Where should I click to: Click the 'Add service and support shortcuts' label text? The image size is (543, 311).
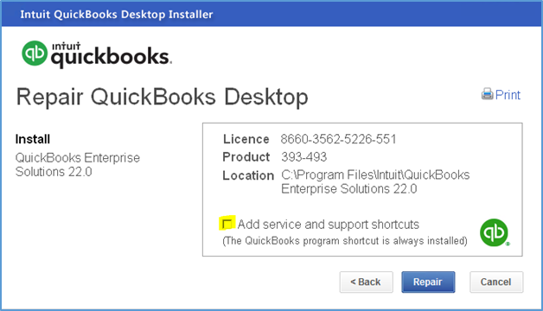tap(328, 225)
